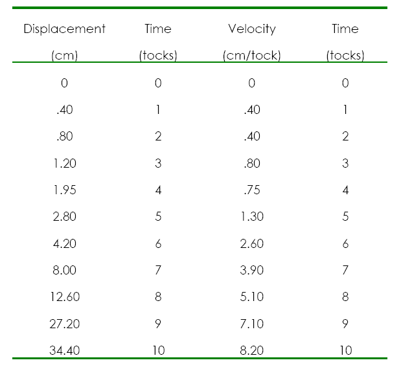Click the first Time column header
The width and height of the screenshot is (401, 369).
tap(158, 28)
